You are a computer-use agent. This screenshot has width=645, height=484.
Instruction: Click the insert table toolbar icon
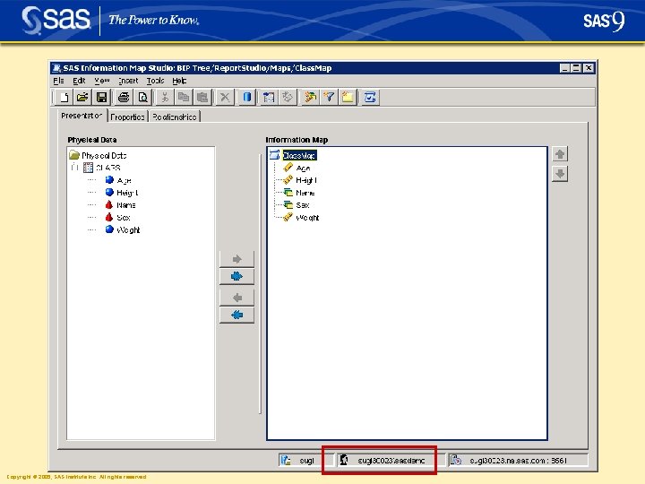point(269,98)
